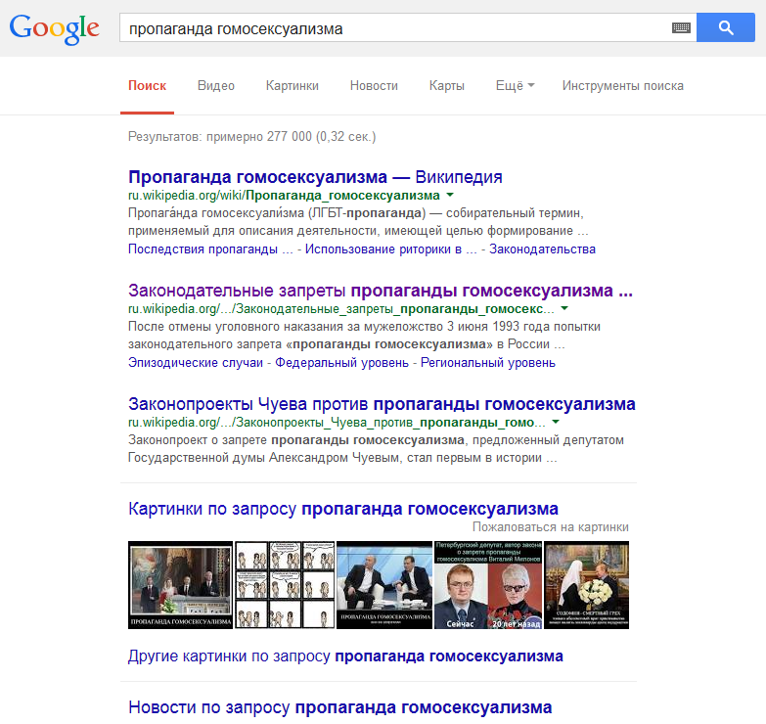The height and width of the screenshot is (724, 766).
Task: Open the Ещё menu
Action: click(x=515, y=85)
